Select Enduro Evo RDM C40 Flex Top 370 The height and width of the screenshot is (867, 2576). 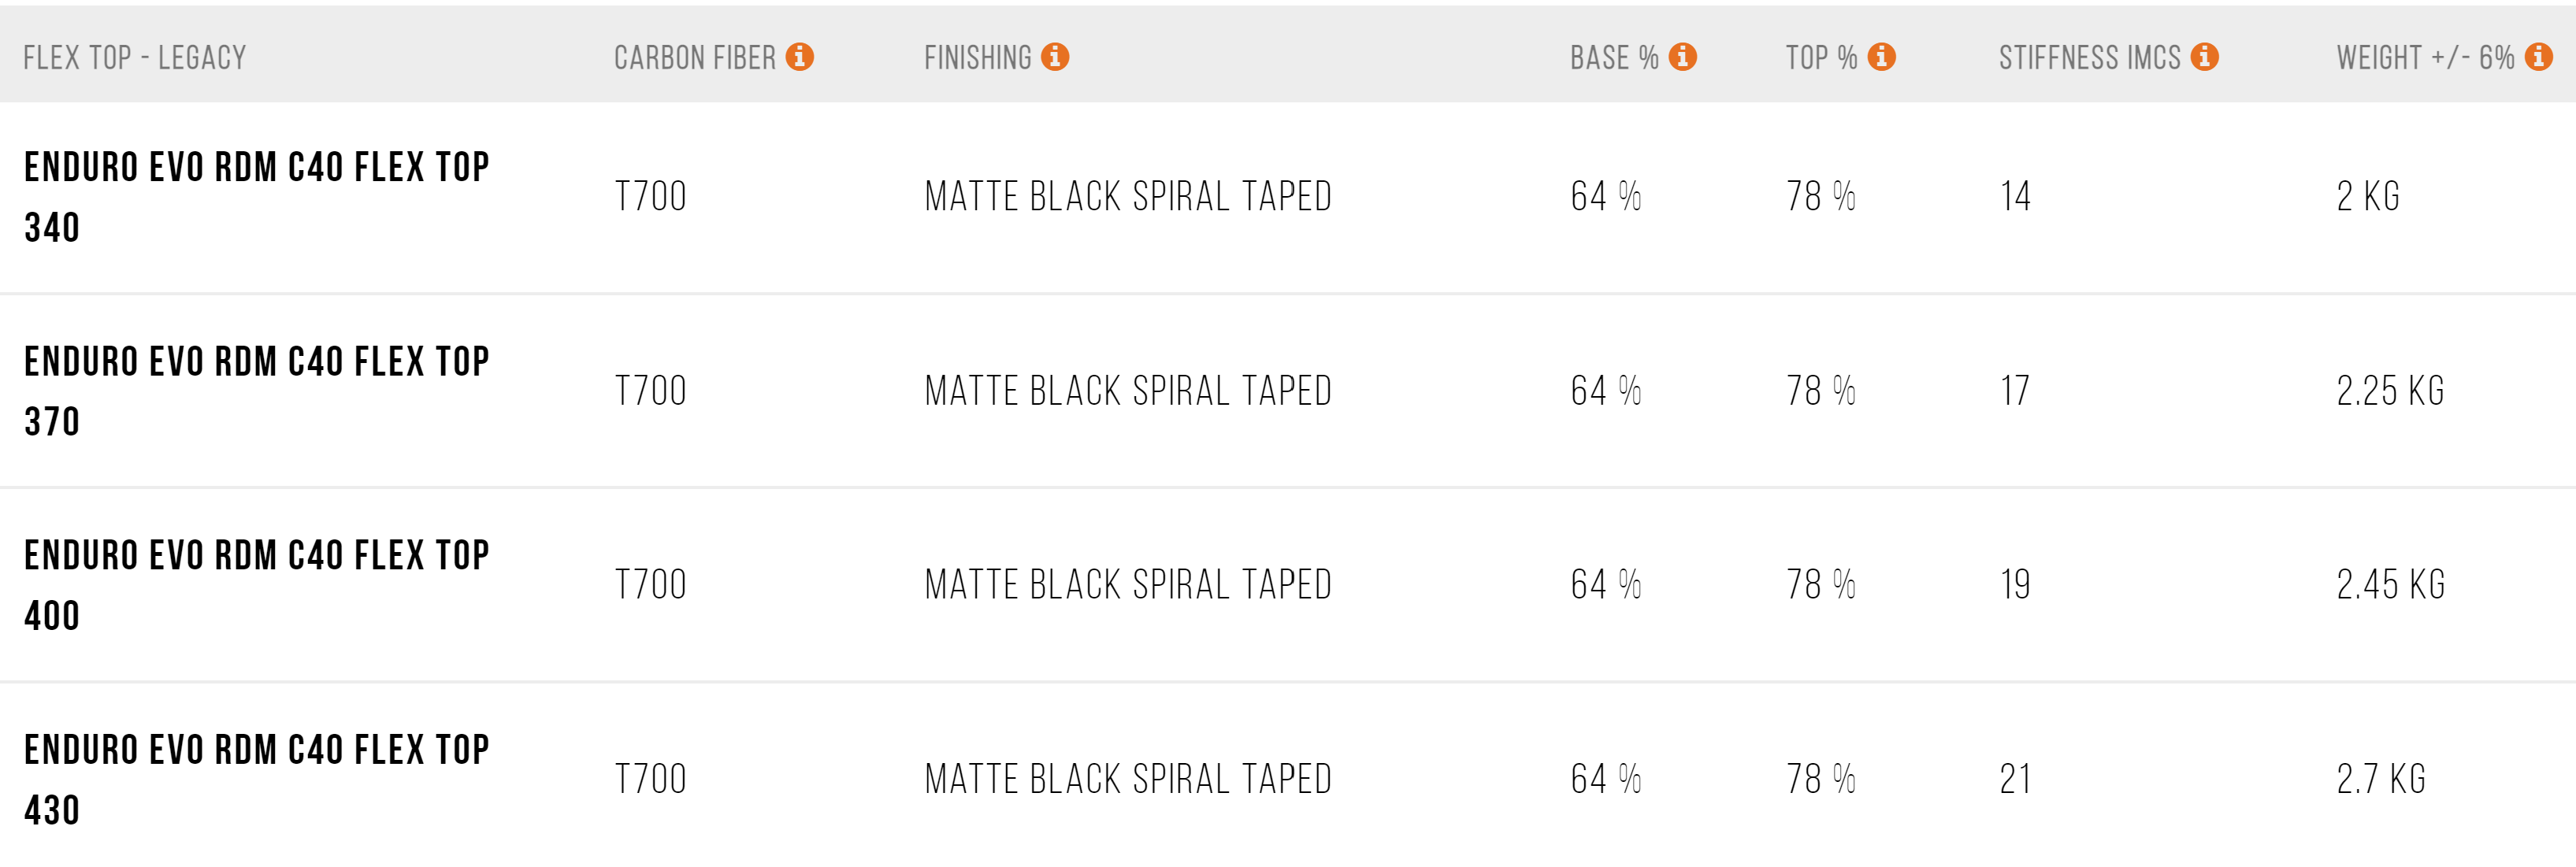(257, 391)
